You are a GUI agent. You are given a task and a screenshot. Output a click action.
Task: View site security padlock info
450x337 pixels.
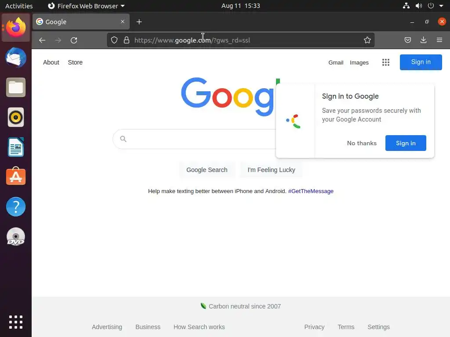(127, 40)
